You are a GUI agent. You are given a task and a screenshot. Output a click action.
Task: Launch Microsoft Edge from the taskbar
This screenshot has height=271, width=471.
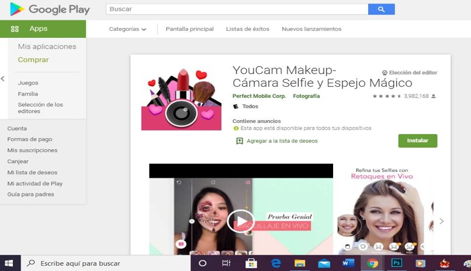pyautogui.click(x=276, y=263)
